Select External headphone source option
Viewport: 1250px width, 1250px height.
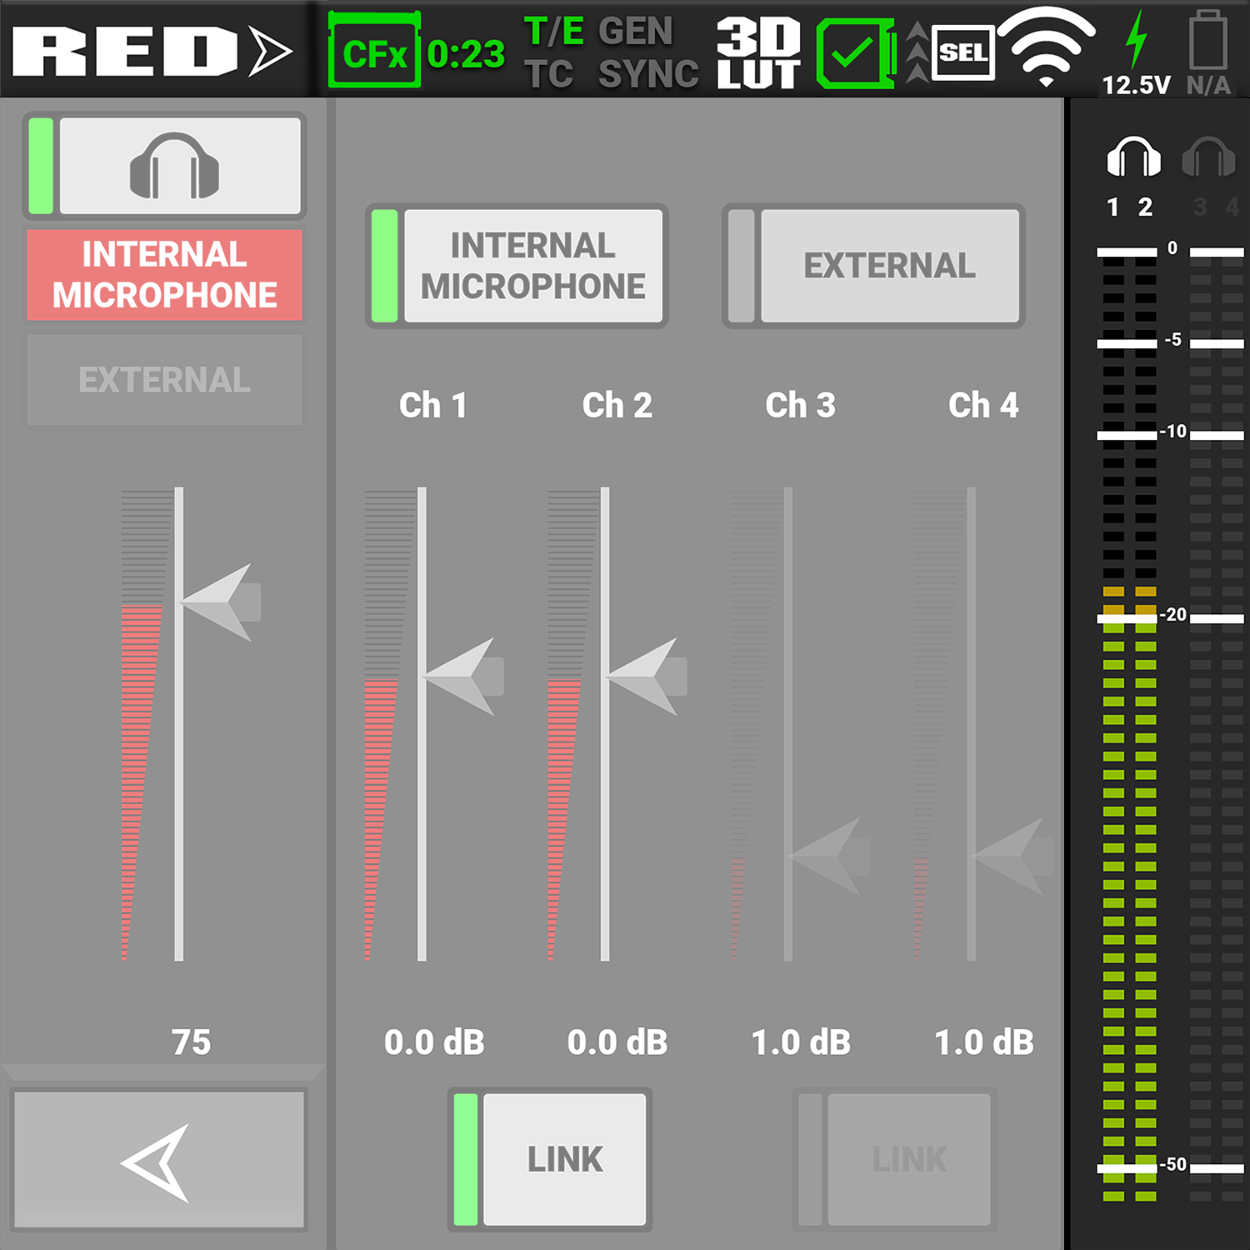pyautogui.click(x=165, y=380)
